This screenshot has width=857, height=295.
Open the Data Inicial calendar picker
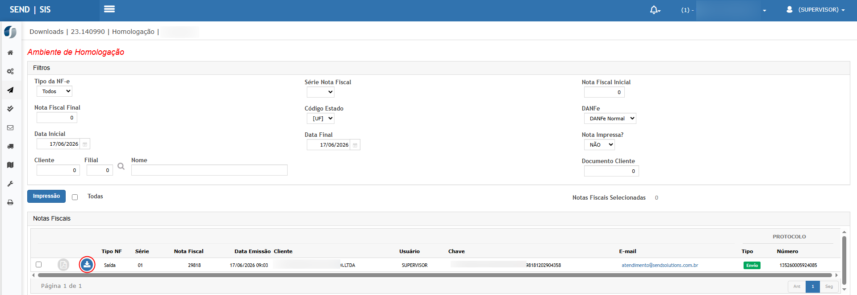85,144
